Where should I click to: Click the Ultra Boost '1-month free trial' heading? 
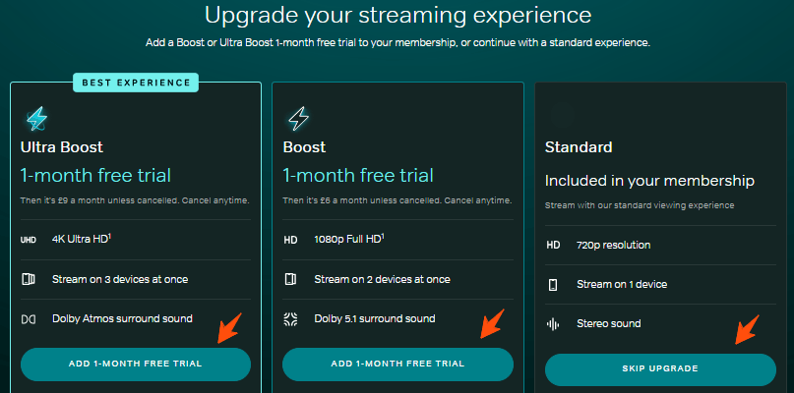pos(95,176)
